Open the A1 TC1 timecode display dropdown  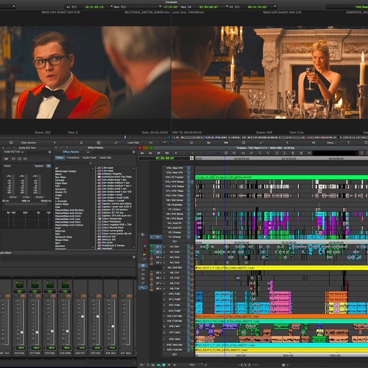pyautogui.click(x=111, y=6)
